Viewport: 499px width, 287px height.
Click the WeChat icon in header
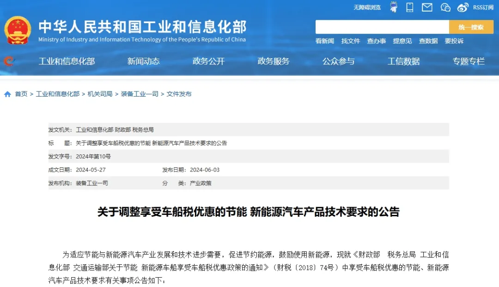click(445, 7)
